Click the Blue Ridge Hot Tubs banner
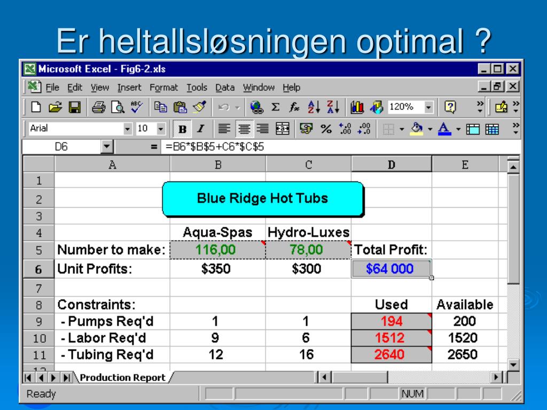 pyautogui.click(x=263, y=199)
